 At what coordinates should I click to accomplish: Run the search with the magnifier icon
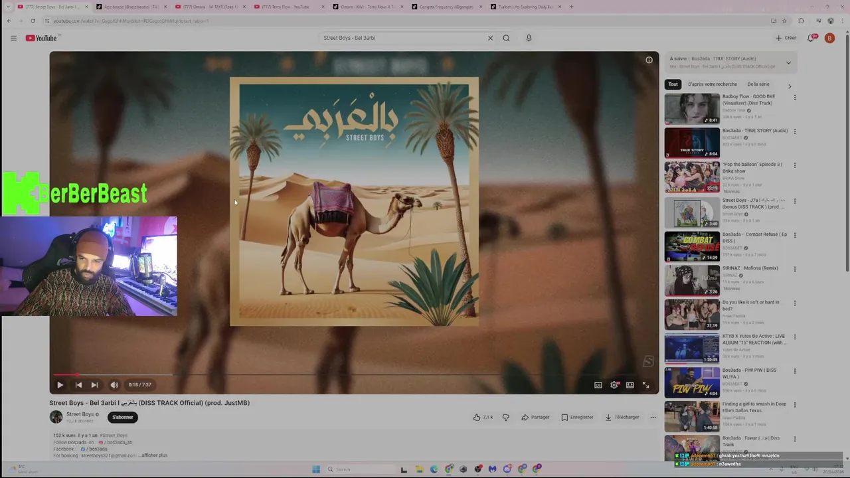[506, 38]
